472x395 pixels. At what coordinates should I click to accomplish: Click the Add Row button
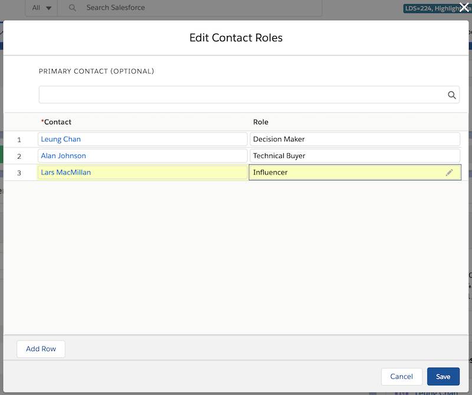(40, 349)
